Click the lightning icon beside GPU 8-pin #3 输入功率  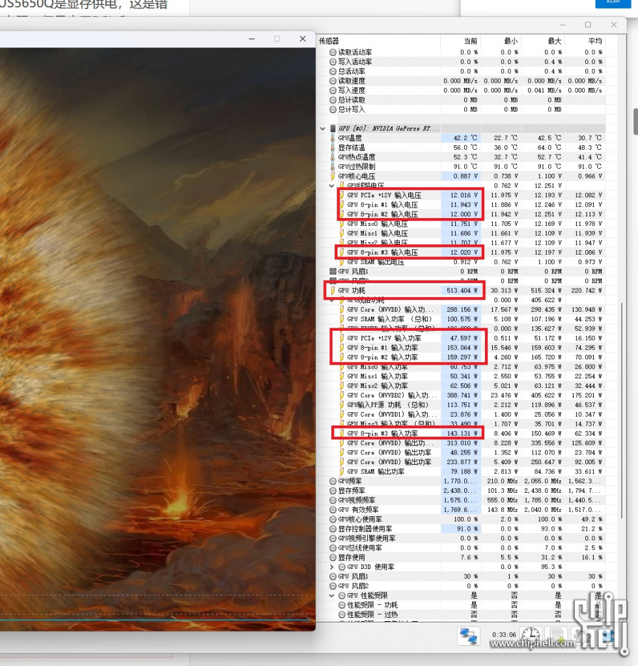(x=342, y=433)
